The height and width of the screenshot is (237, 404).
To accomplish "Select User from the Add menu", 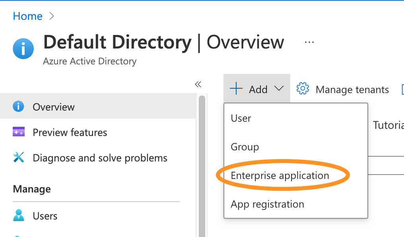I will (x=241, y=118).
